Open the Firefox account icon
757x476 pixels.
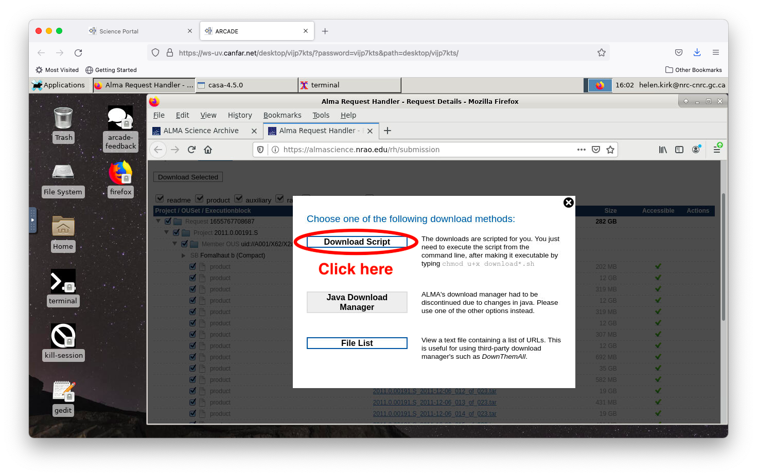[x=696, y=149]
